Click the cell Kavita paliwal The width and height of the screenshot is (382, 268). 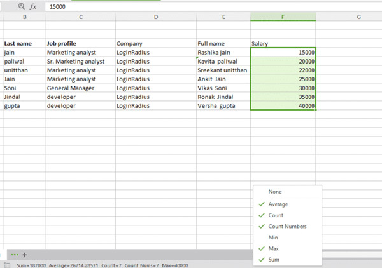point(223,62)
